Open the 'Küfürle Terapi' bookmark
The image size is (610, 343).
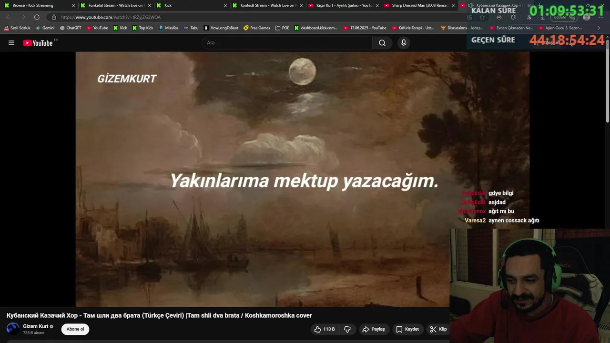pos(413,28)
